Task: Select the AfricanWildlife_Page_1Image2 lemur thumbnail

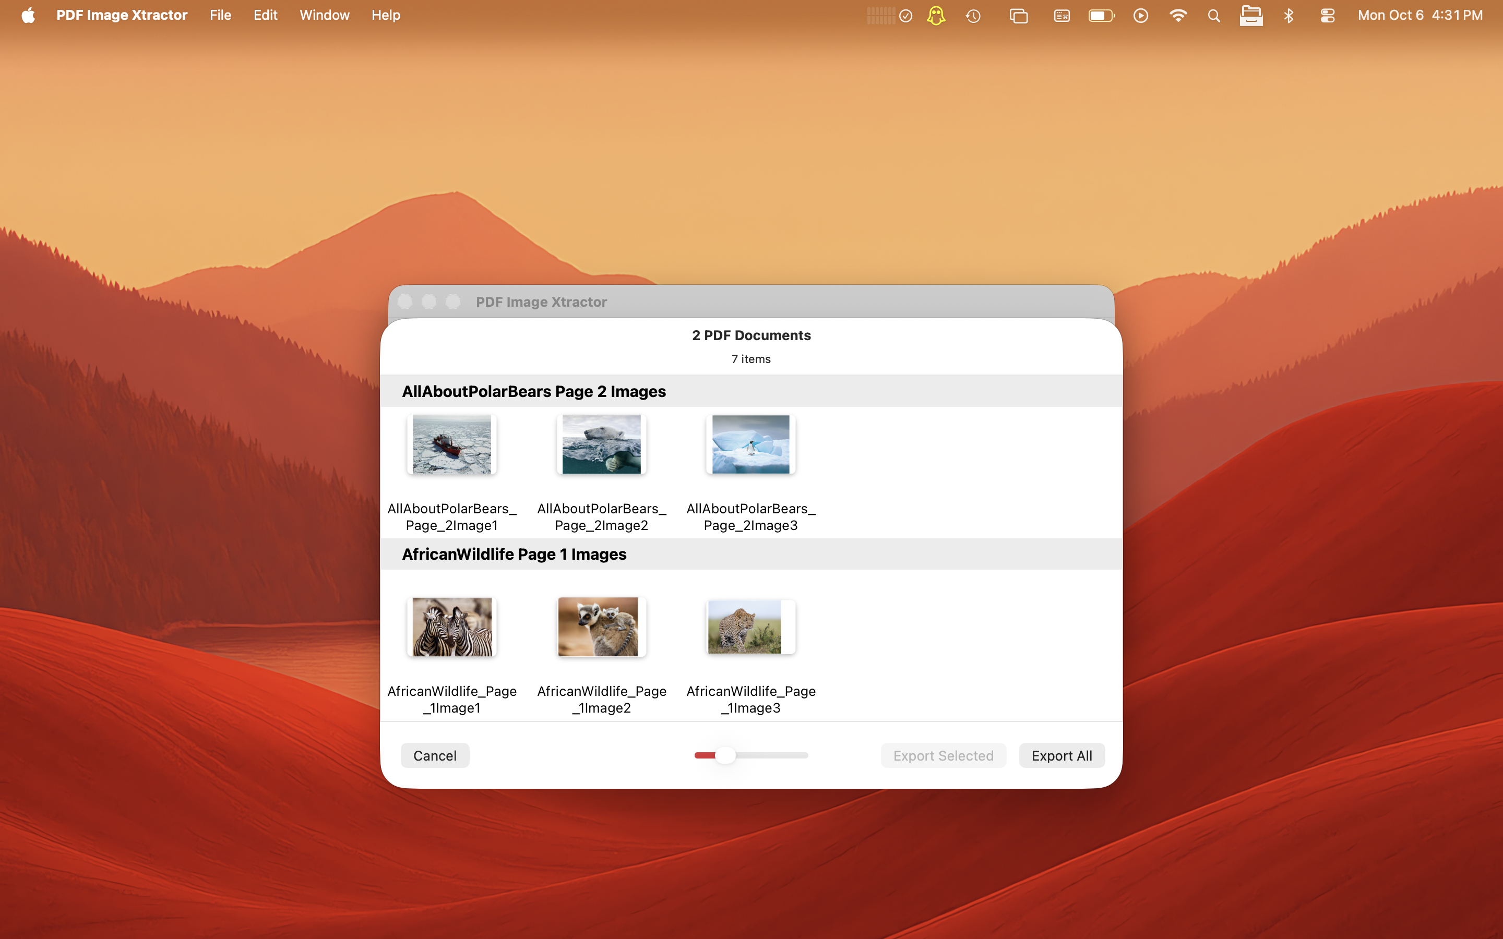Action: [x=601, y=626]
